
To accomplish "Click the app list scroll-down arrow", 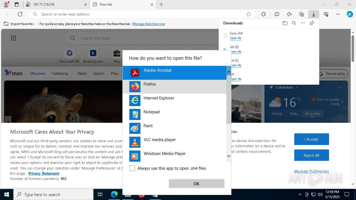I will (x=229, y=156).
